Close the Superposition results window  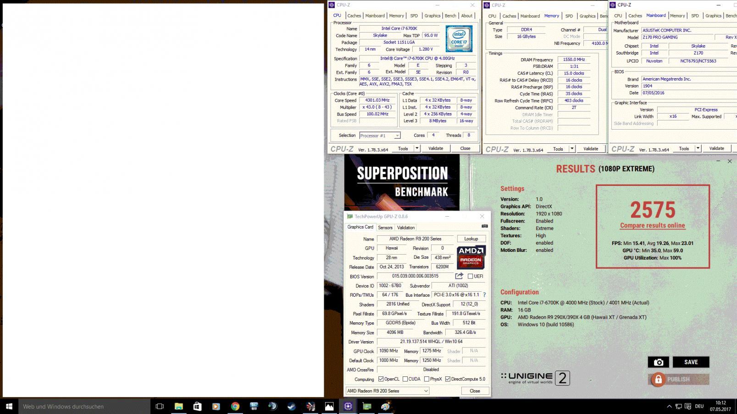pyautogui.click(x=730, y=161)
